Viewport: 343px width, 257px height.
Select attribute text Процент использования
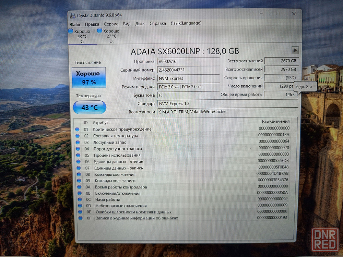point(117,155)
